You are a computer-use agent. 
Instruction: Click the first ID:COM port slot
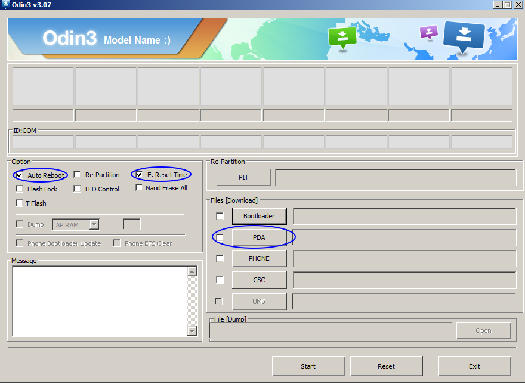43,142
